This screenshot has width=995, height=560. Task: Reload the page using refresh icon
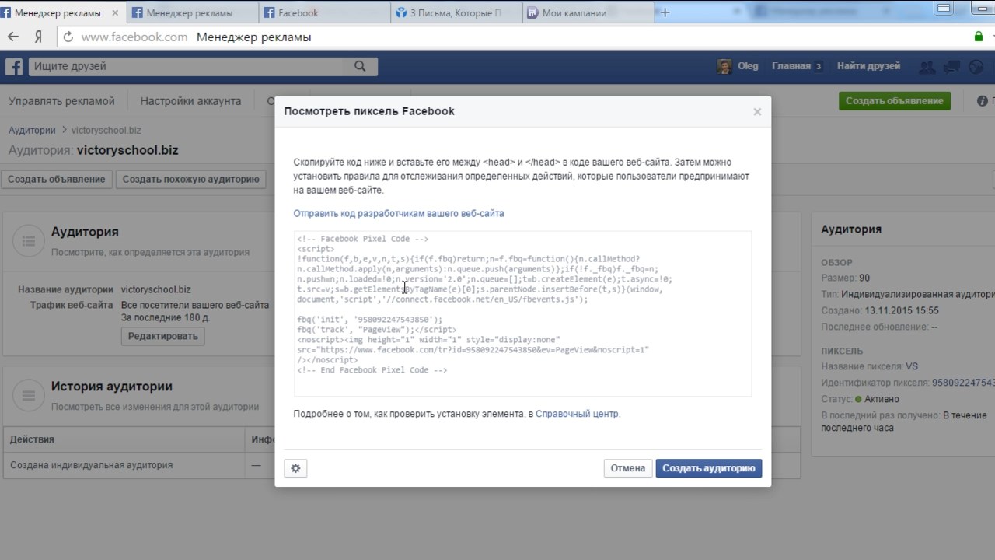click(68, 37)
